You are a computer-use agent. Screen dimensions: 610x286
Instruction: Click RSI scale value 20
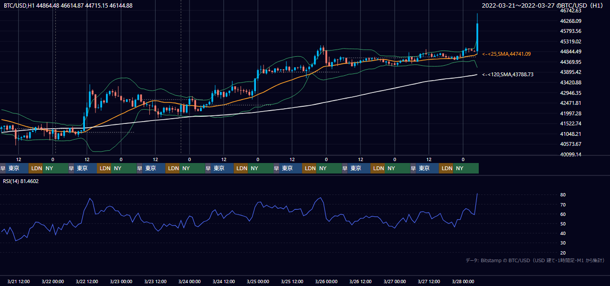563,253
